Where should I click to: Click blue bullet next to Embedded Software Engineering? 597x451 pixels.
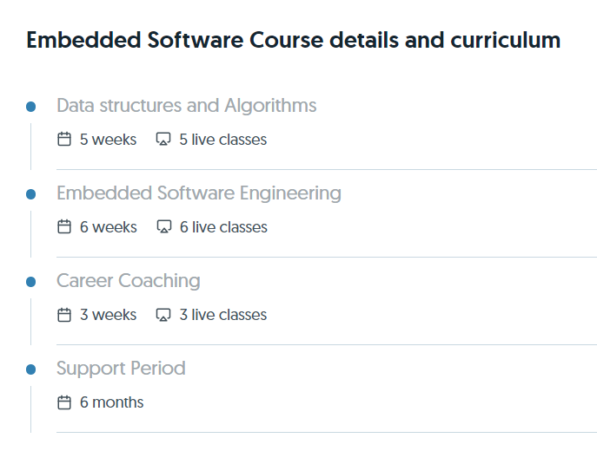pyautogui.click(x=31, y=194)
